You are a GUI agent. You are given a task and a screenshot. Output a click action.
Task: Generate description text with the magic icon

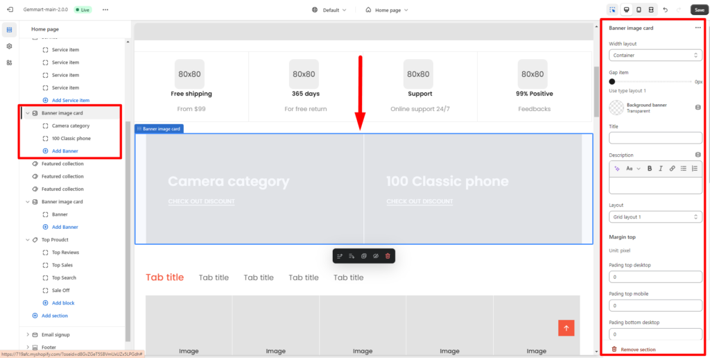[616, 168]
